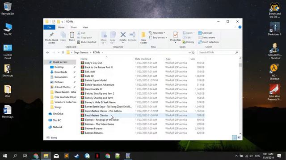Viewport: 286px width, 160px height.
Task: Click the Refresh address bar icon
Action: (x=193, y=52)
